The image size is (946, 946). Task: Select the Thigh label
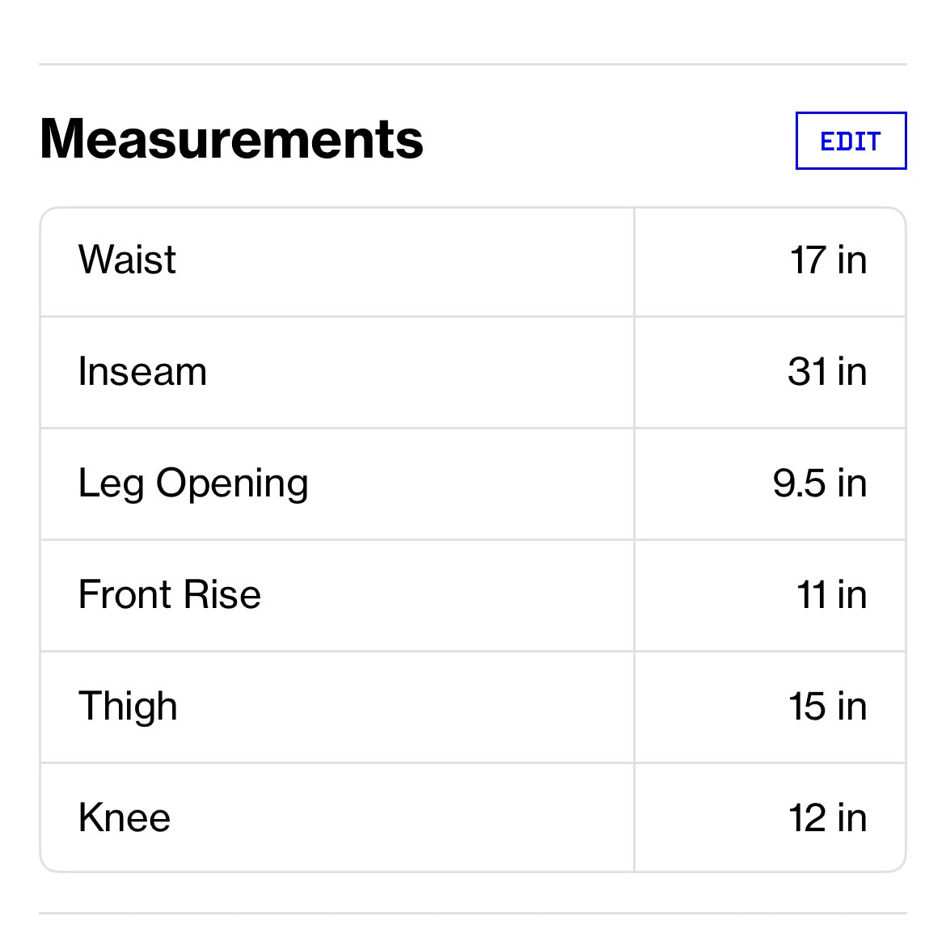coord(128,707)
